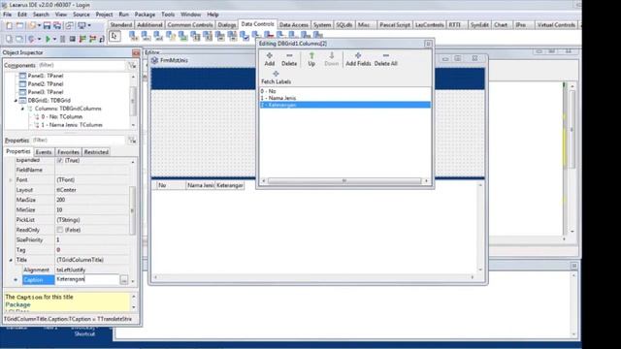The width and height of the screenshot is (621, 349).
Task: Click the Layout value tlCenter
Action: click(92, 190)
